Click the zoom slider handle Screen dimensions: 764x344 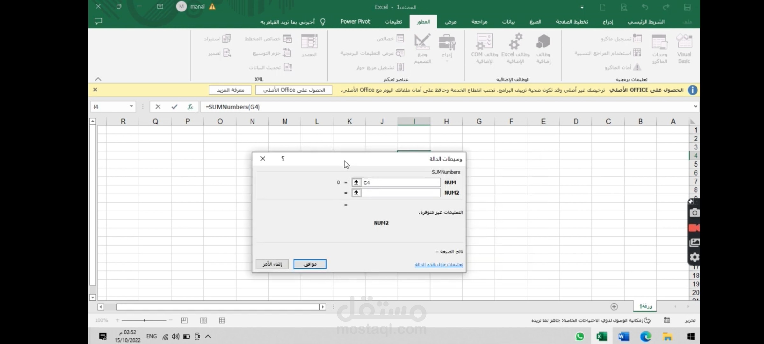(144, 320)
